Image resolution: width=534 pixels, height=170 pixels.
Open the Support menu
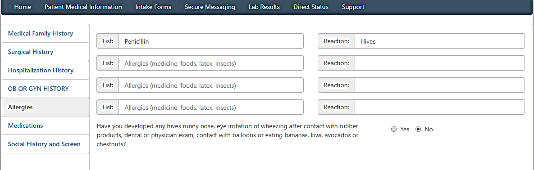[x=353, y=7]
